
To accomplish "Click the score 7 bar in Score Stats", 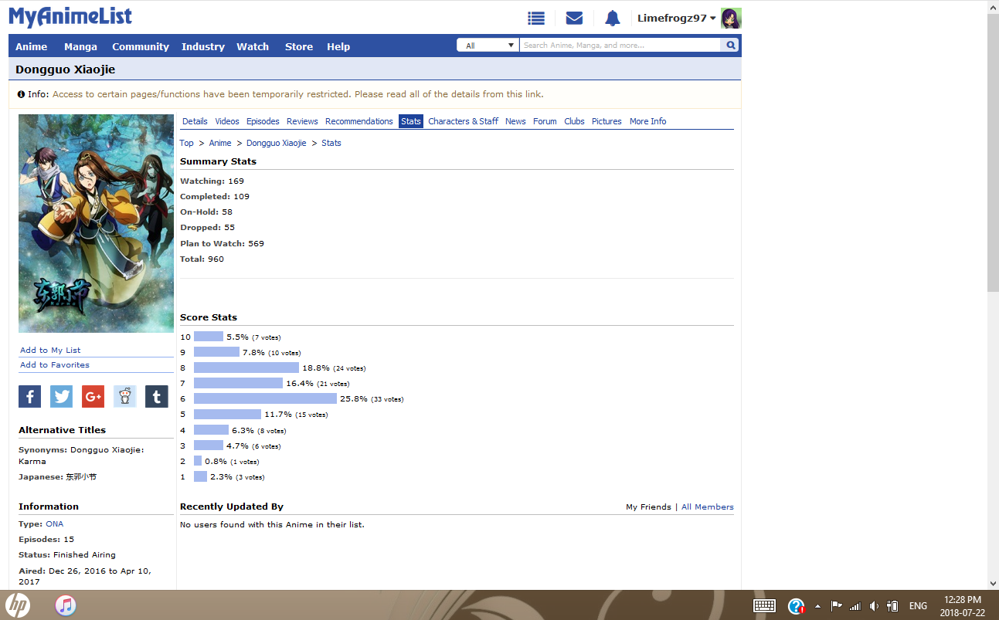I will (238, 383).
